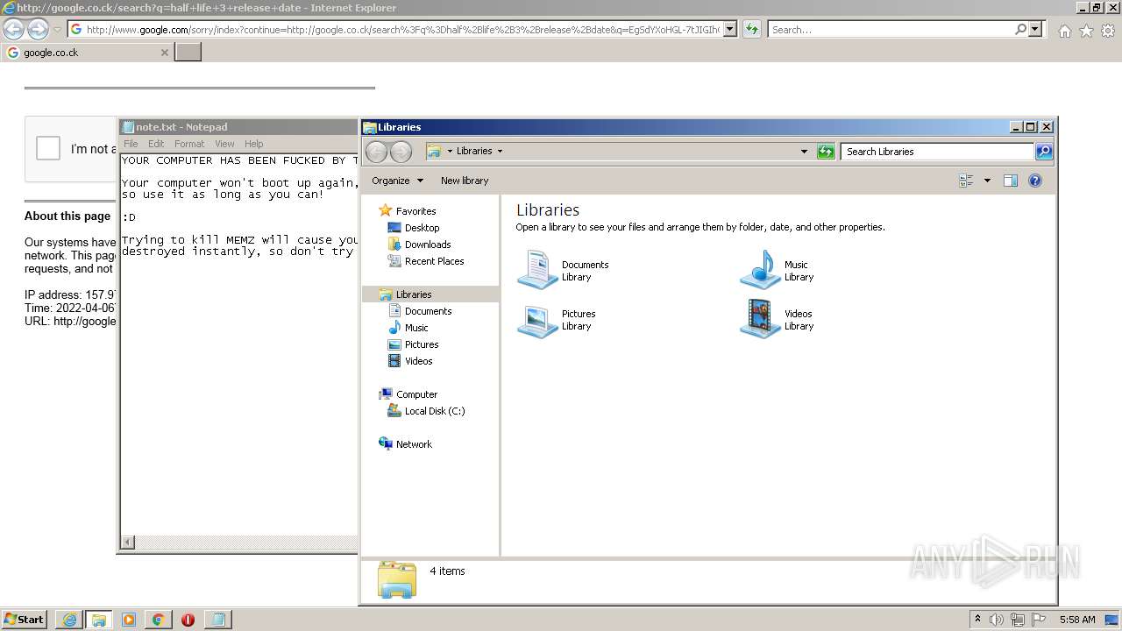1122x631 pixels.
Task: Open Notepad Format menu
Action: point(189,144)
